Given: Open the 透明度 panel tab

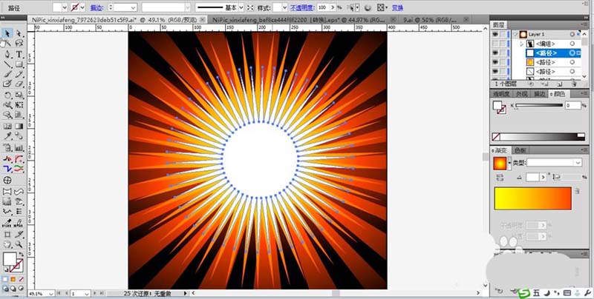Looking at the screenshot, I should coord(502,94).
